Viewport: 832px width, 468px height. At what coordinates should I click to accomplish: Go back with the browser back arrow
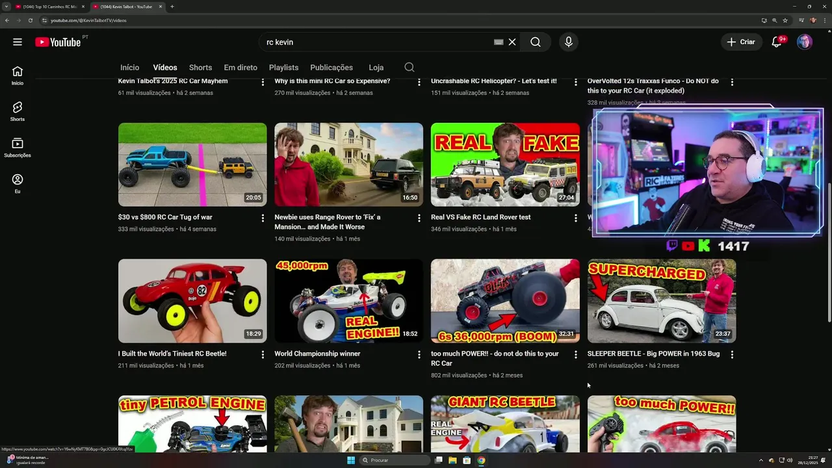[x=6, y=20]
